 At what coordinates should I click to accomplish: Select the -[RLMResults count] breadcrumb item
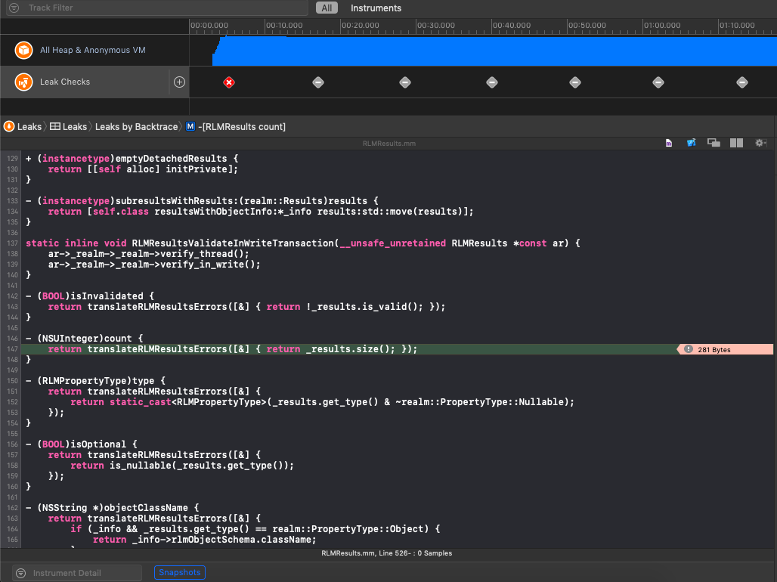[242, 126]
